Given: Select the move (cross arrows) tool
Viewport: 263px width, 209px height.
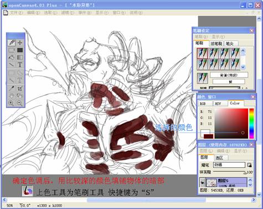Looking at the screenshot, I should tap(20, 43).
